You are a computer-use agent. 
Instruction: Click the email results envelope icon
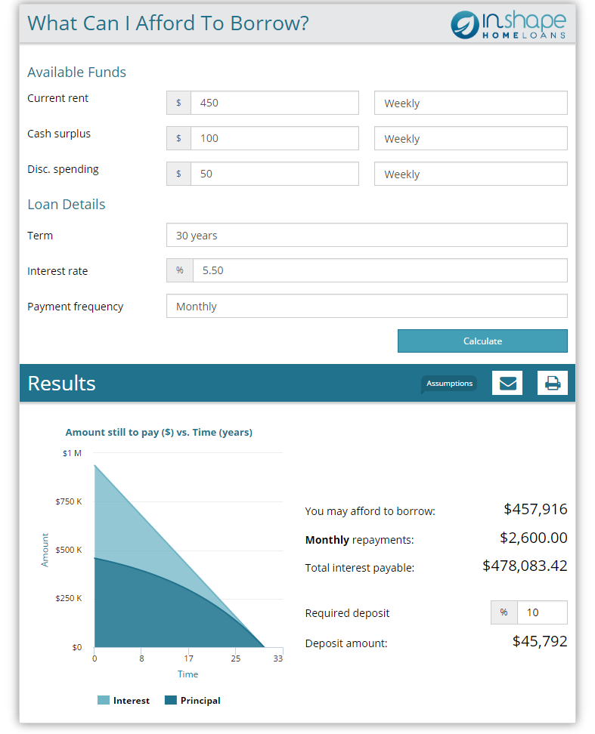(507, 383)
